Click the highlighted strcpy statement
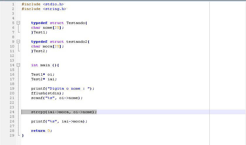 point(64,112)
